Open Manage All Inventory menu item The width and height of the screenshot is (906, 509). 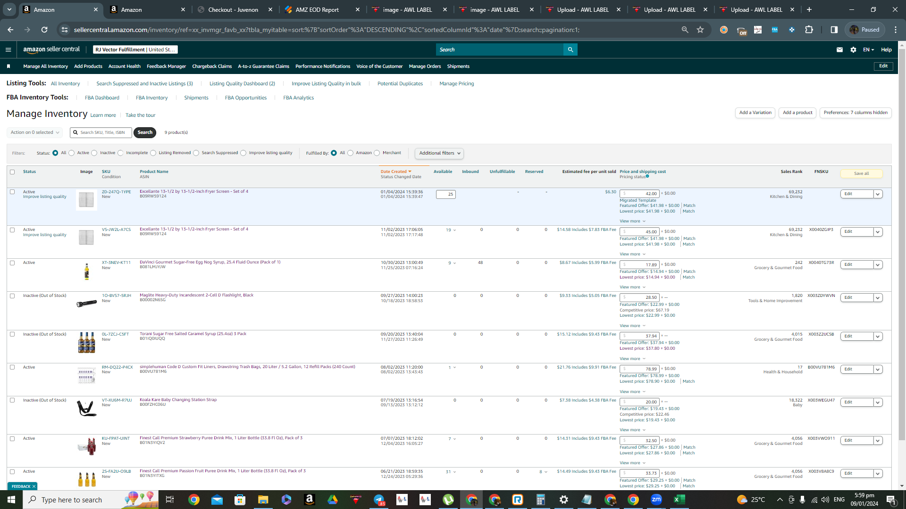[x=45, y=66]
